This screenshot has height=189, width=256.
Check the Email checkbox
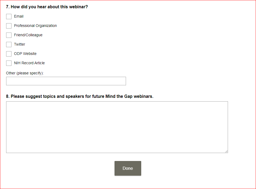coord(9,17)
